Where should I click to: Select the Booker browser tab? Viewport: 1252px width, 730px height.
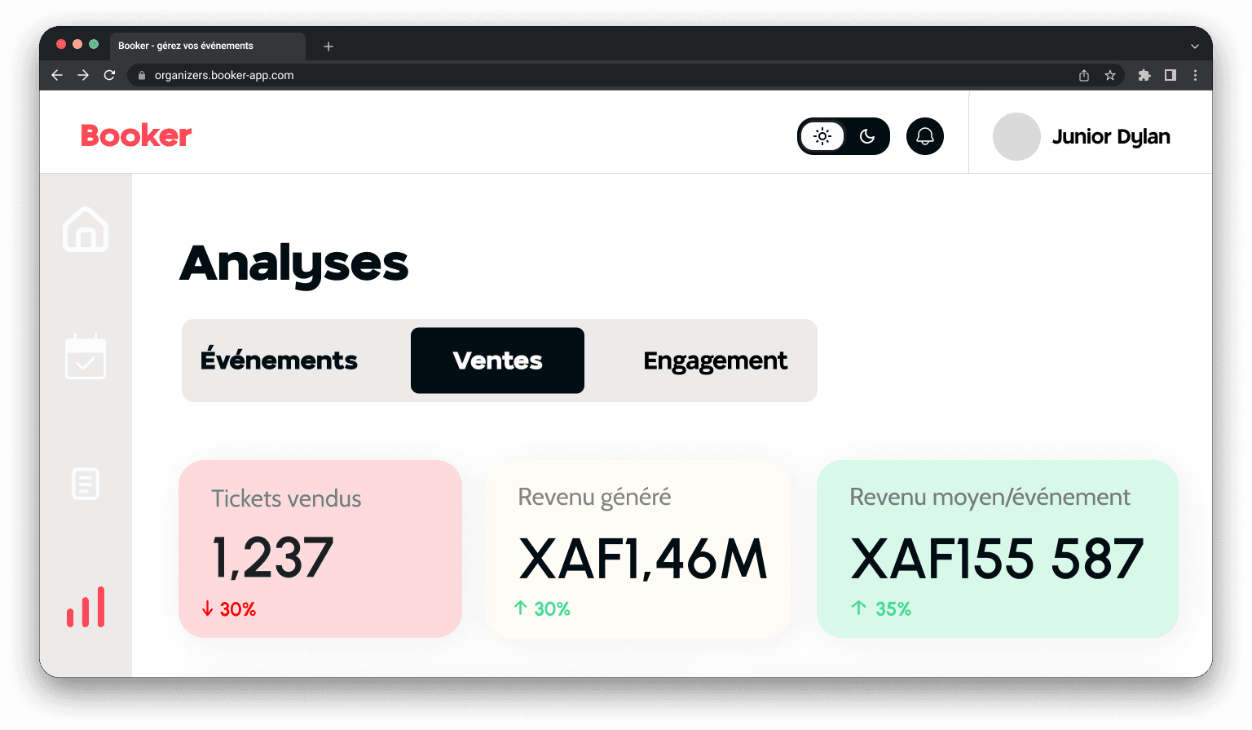[208, 46]
